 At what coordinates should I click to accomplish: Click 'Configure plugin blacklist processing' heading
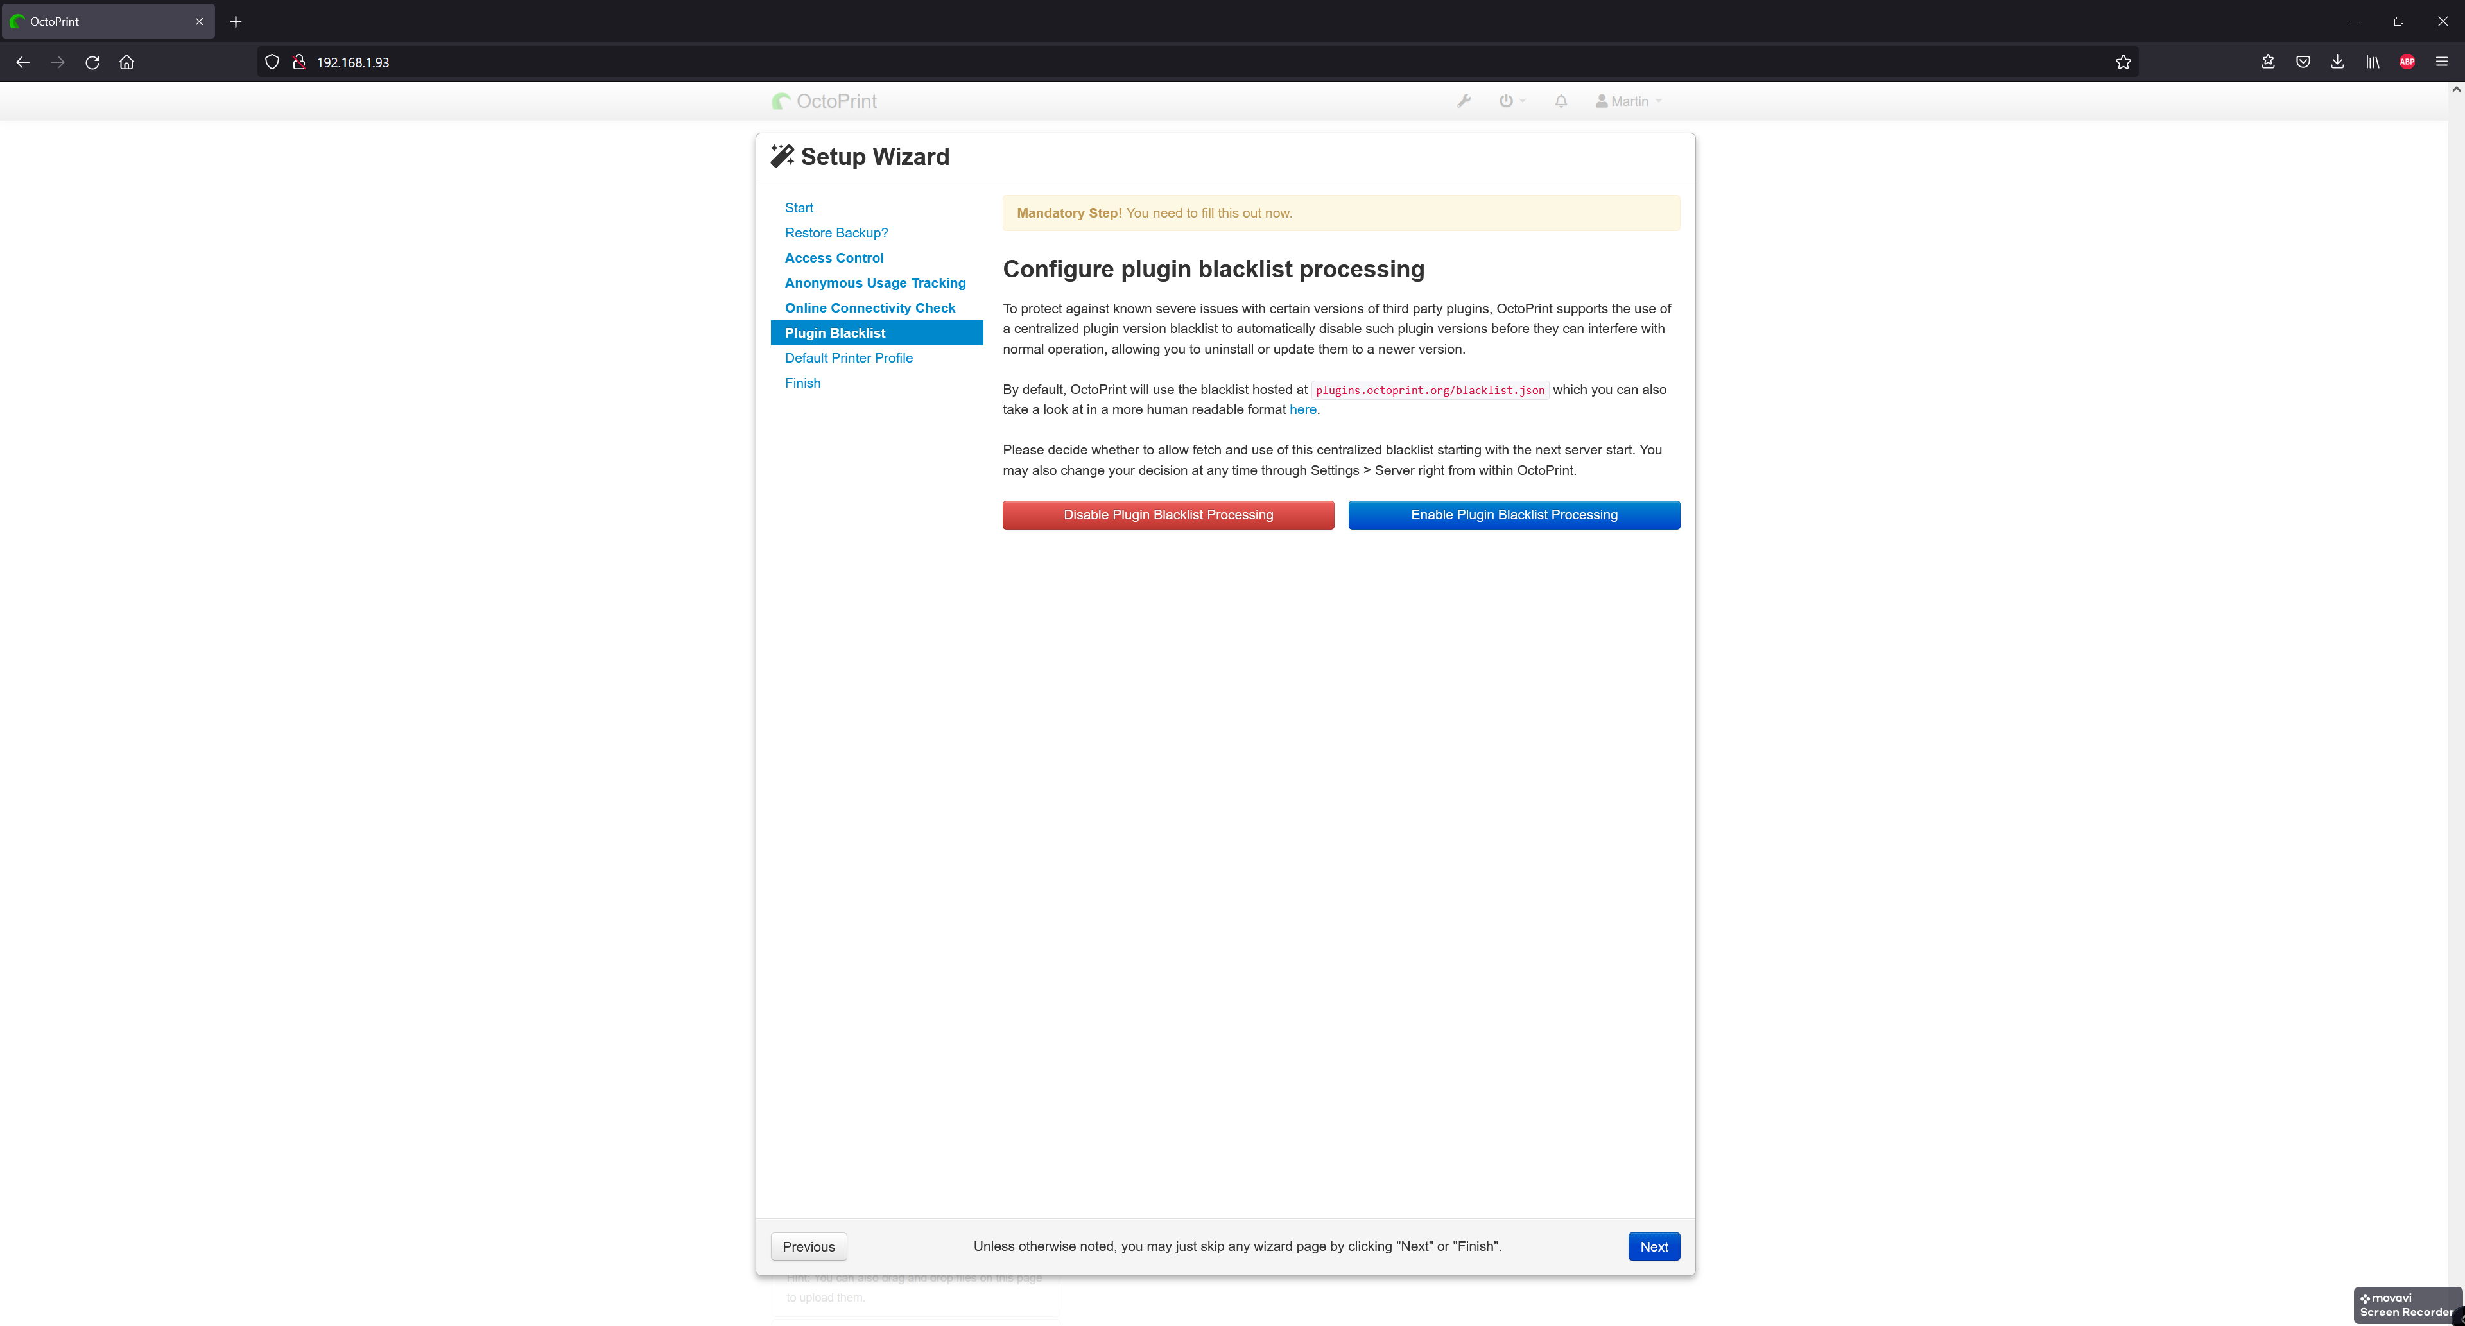click(1213, 269)
